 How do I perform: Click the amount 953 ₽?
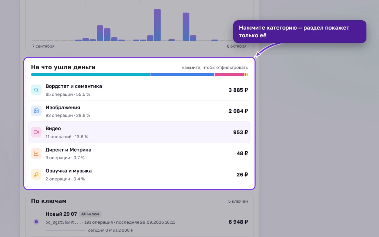pyautogui.click(x=241, y=132)
